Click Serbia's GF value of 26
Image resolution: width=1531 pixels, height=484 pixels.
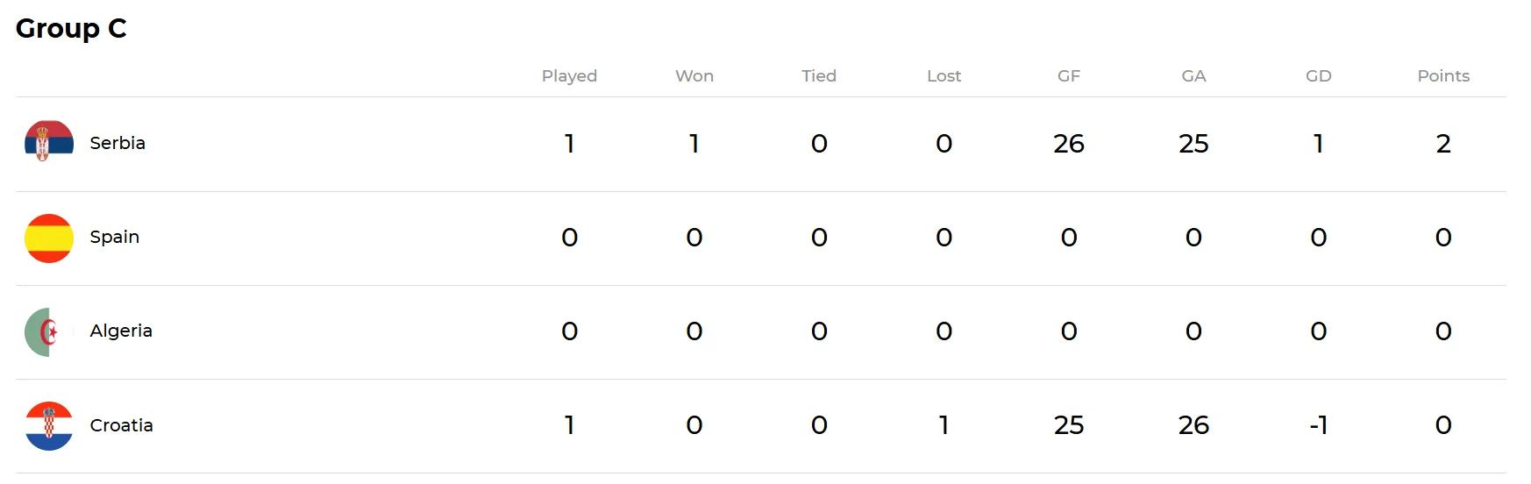tap(1069, 144)
